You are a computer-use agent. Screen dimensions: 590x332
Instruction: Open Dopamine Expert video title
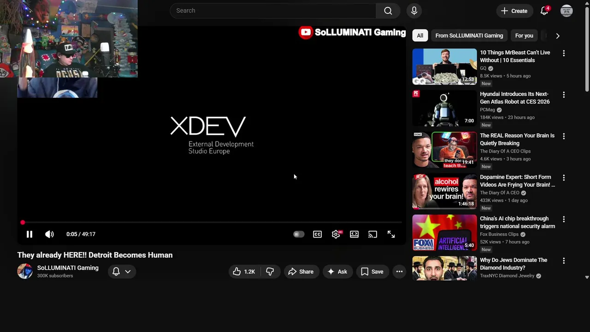point(518,181)
